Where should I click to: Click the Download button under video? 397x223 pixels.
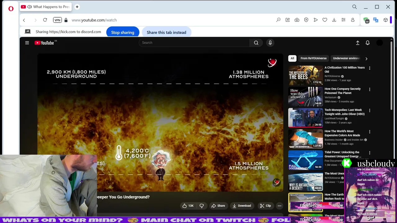242,206
